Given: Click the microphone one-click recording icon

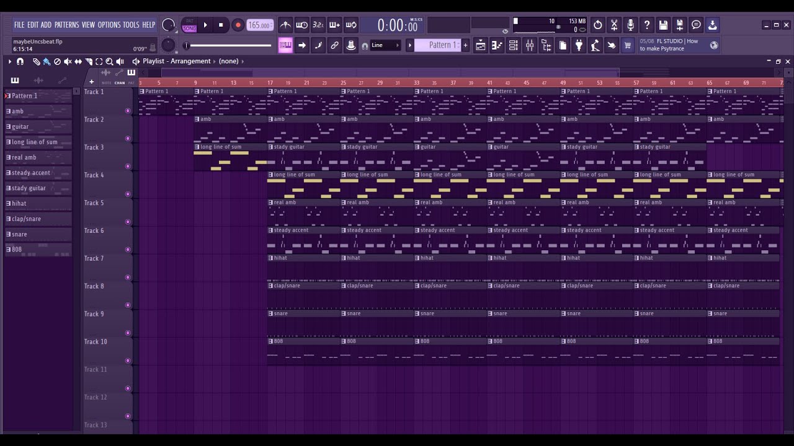Looking at the screenshot, I should click(x=630, y=25).
